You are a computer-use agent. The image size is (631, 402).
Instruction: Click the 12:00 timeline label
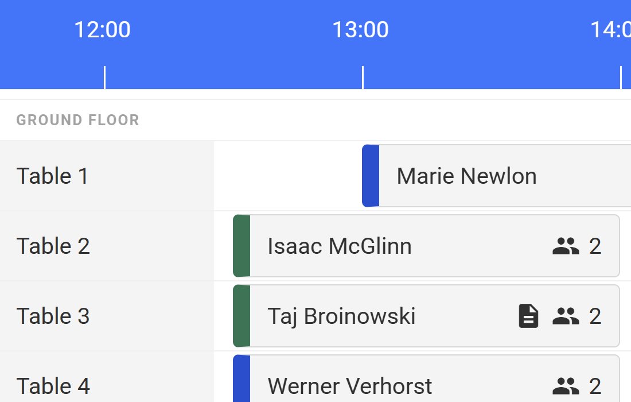102,29
